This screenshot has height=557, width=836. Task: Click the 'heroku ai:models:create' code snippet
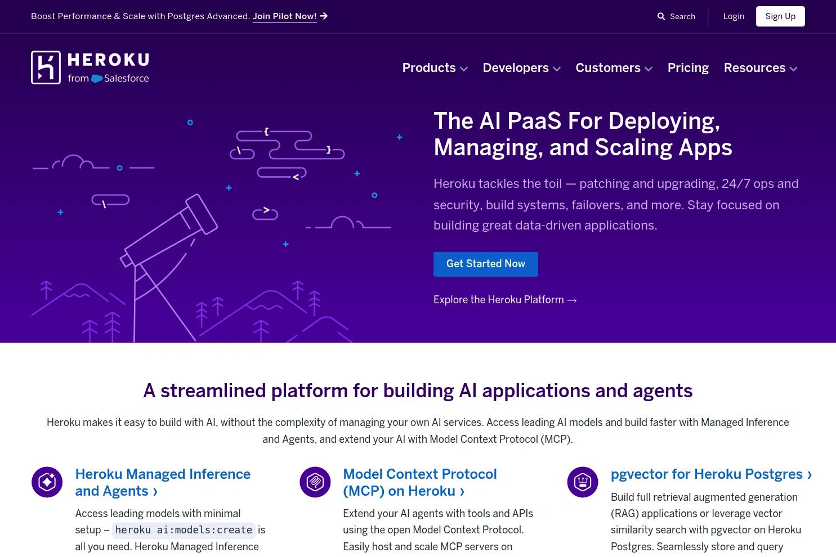coord(184,530)
